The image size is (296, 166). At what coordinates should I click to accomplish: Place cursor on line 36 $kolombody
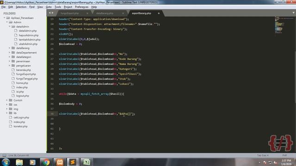[x=67, y=104]
